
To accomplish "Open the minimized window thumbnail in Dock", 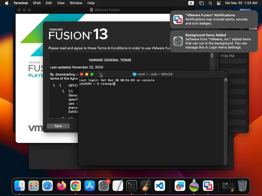I will point(228,187).
